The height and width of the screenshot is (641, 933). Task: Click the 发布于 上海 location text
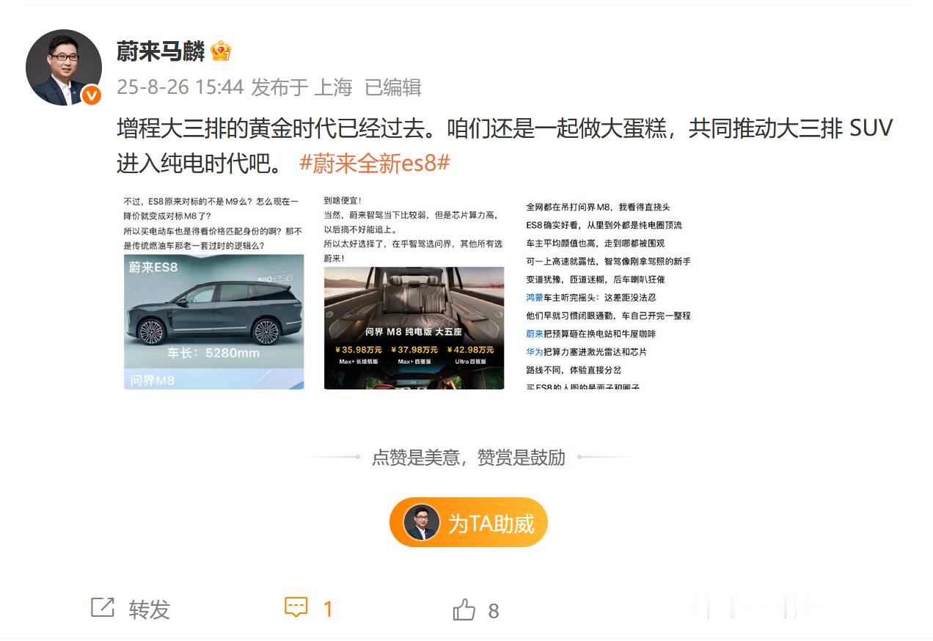click(302, 87)
